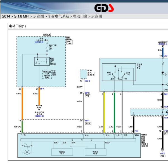Click the 输出2 terminal label
Screen dimensions: 168x167
point(107,143)
